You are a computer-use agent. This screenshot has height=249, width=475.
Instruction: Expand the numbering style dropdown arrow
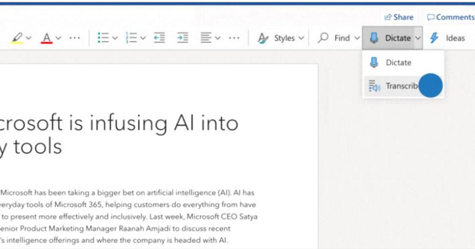[x=143, y=38]
